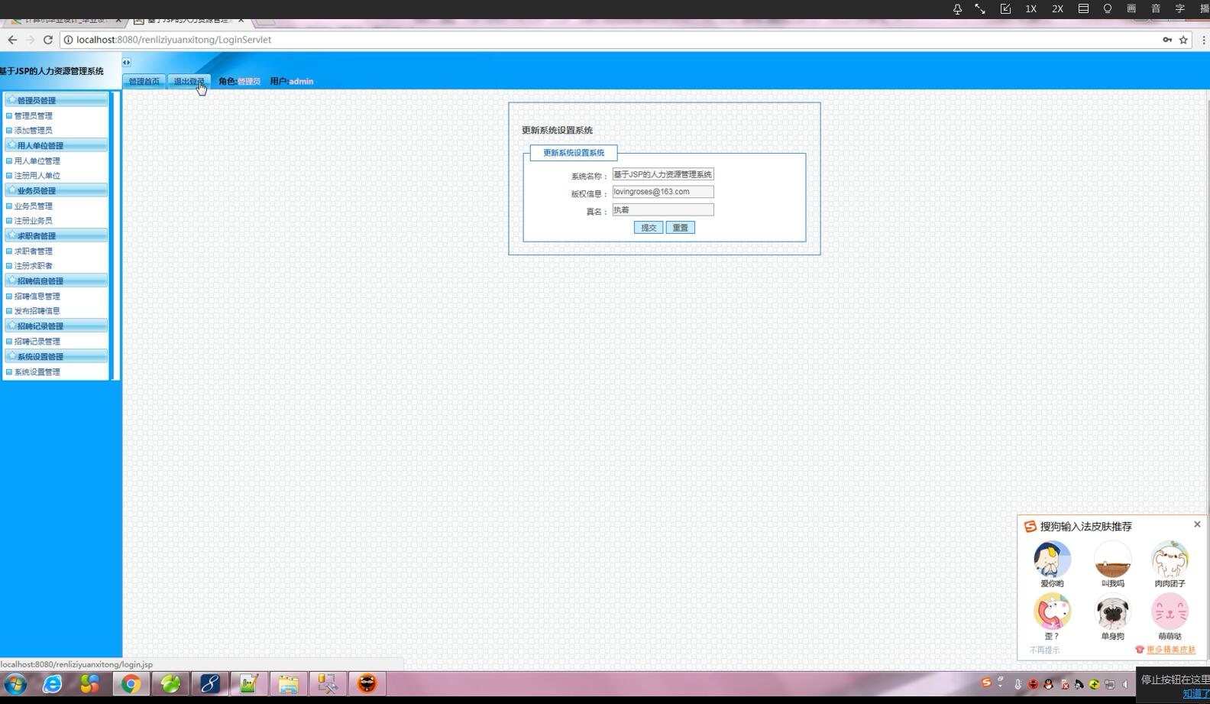This screenshot has width=1210, height=704.
Task: Click the 字 option in recorder bar
Action: 1180,8
